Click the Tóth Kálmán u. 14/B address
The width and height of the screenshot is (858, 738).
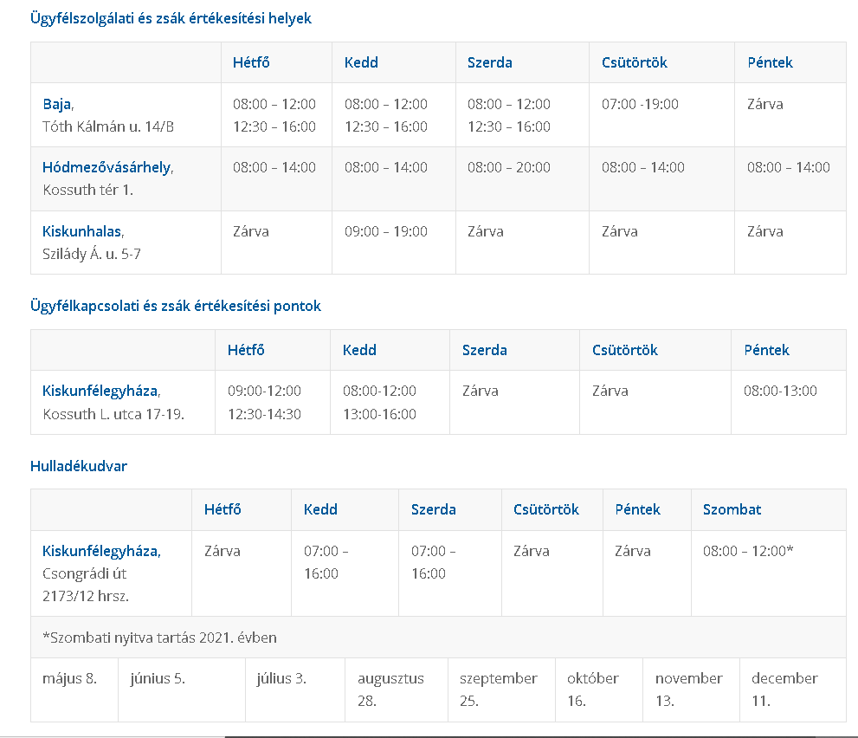click(x=108, y=126)
